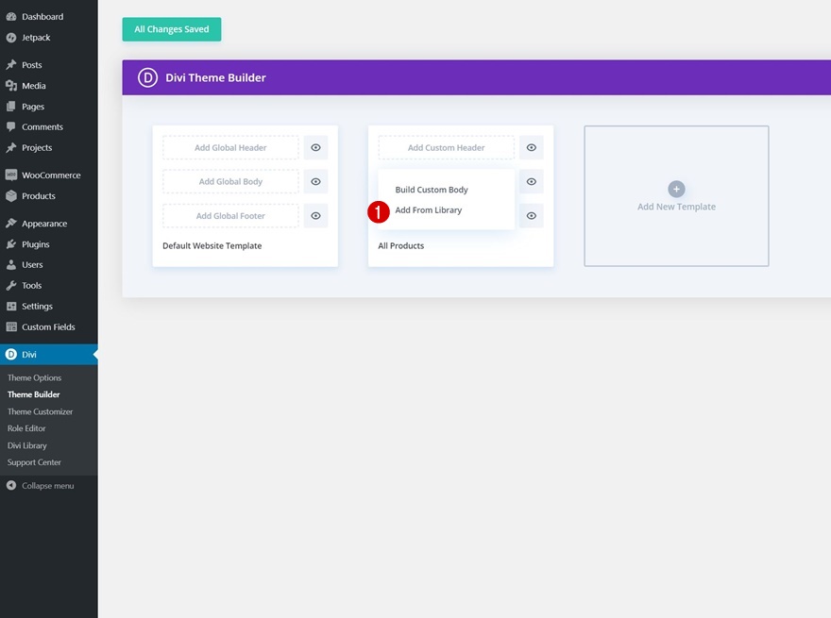Click Collapse menu text

tap(48, 486)
